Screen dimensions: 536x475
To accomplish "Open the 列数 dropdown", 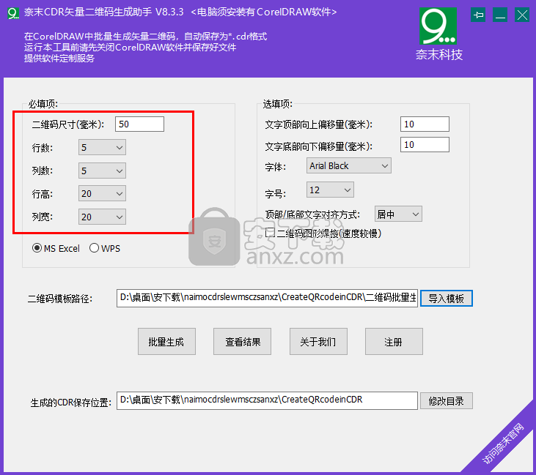I will pyautogui.click(x=102, y=171).
